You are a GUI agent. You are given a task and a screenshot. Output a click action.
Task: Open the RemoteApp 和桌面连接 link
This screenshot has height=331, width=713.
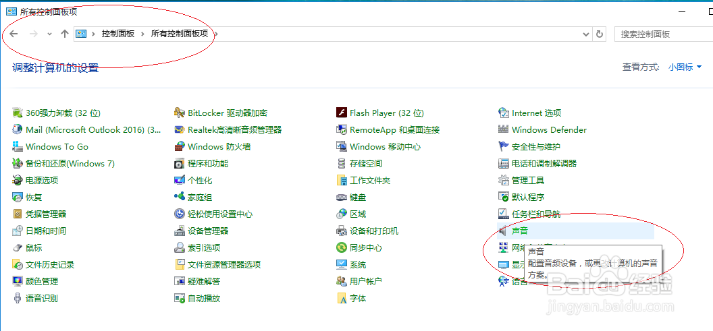pos(395,130)
